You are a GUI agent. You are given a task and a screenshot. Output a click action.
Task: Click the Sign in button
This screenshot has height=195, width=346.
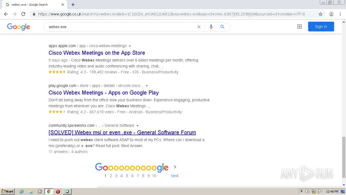click(321, 27)
